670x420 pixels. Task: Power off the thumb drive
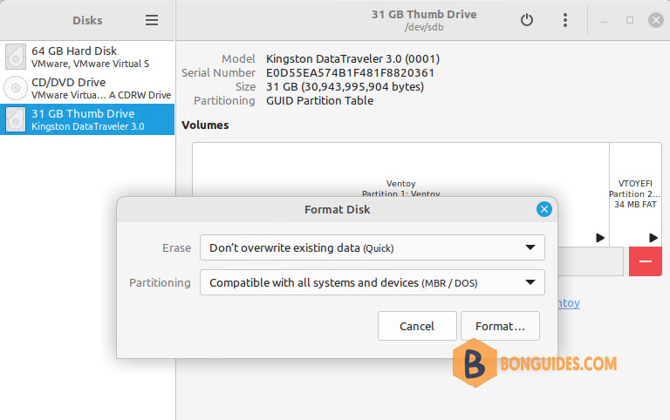coord(526,20)
